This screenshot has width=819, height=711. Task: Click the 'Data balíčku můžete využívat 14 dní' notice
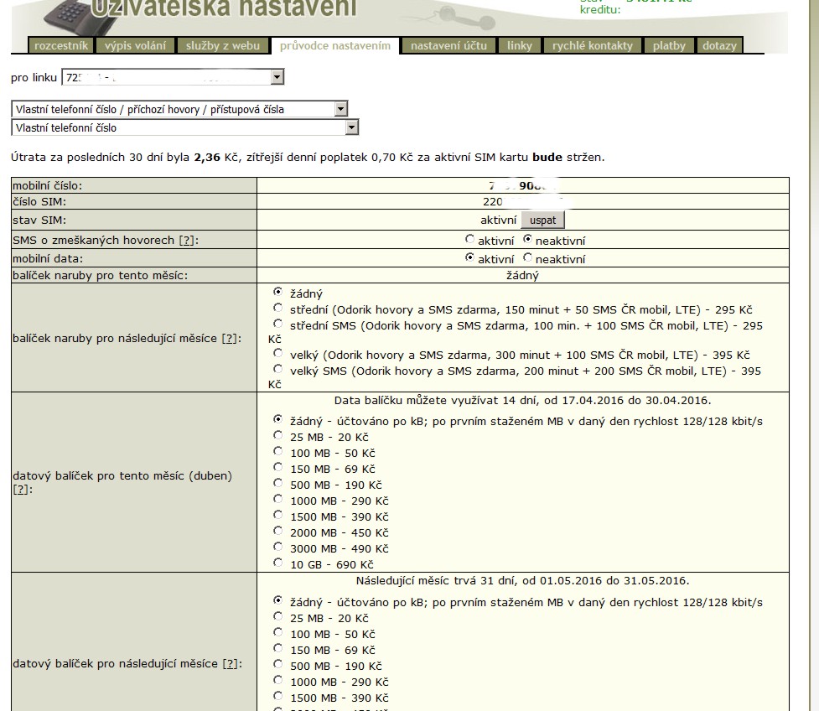point(522,401)
